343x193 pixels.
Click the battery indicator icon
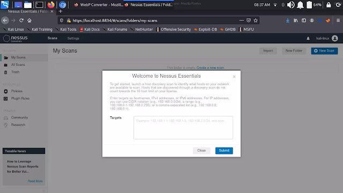coord(309,5)
